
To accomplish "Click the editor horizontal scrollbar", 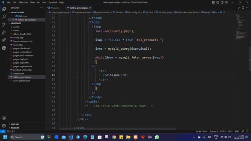I will (x=118, y=128).
